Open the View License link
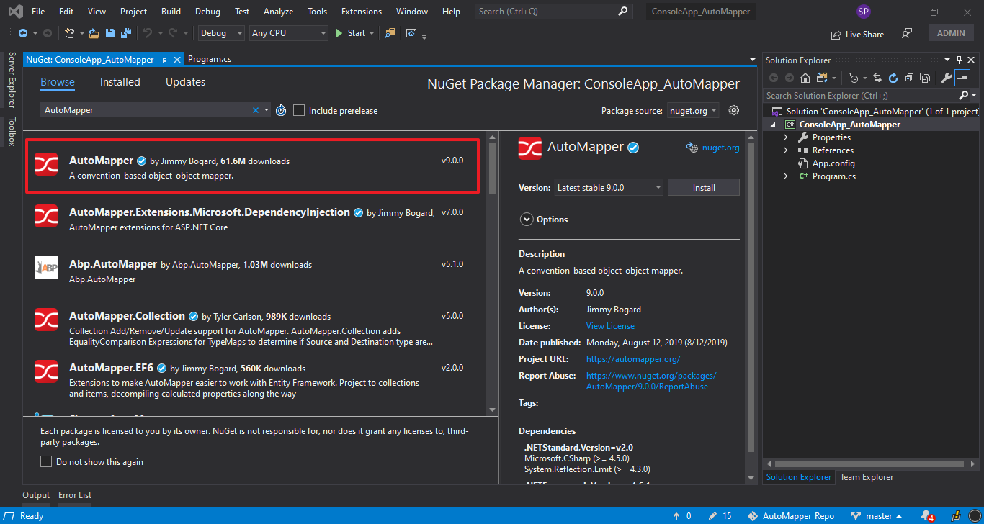Screen dimensions: 984x524 609,325
